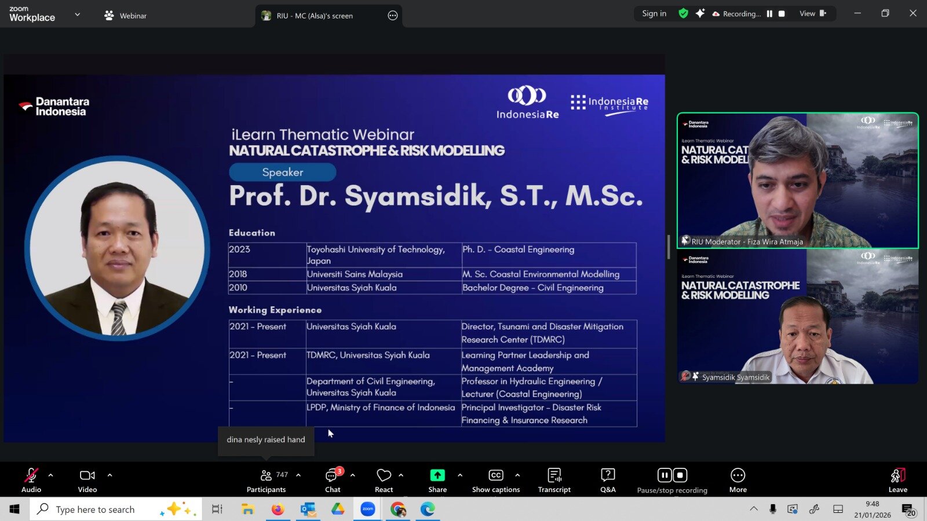Open the Q&A panel
927x521 pixels.
(608, 480)
